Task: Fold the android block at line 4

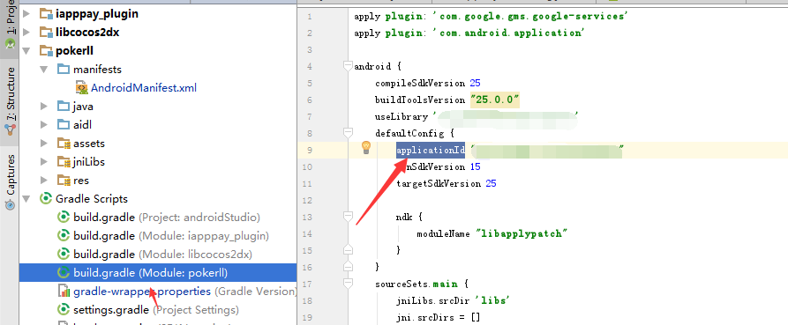Action: pos(348,66)
